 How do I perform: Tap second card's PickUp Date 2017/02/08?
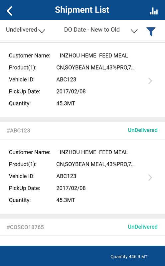(x=71, y=188)
